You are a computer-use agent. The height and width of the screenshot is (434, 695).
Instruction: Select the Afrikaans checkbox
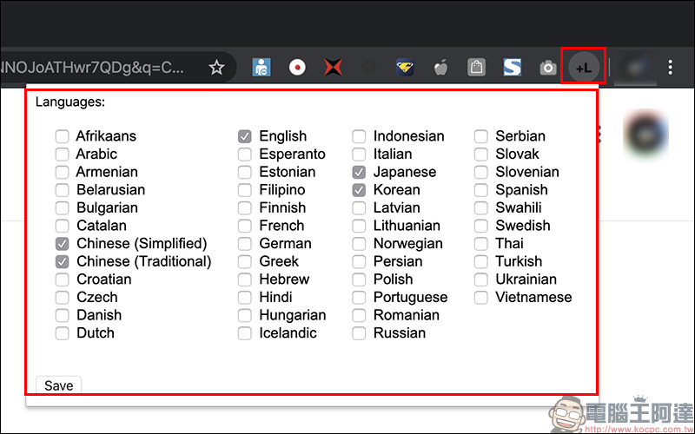click(x=63, y=136)
